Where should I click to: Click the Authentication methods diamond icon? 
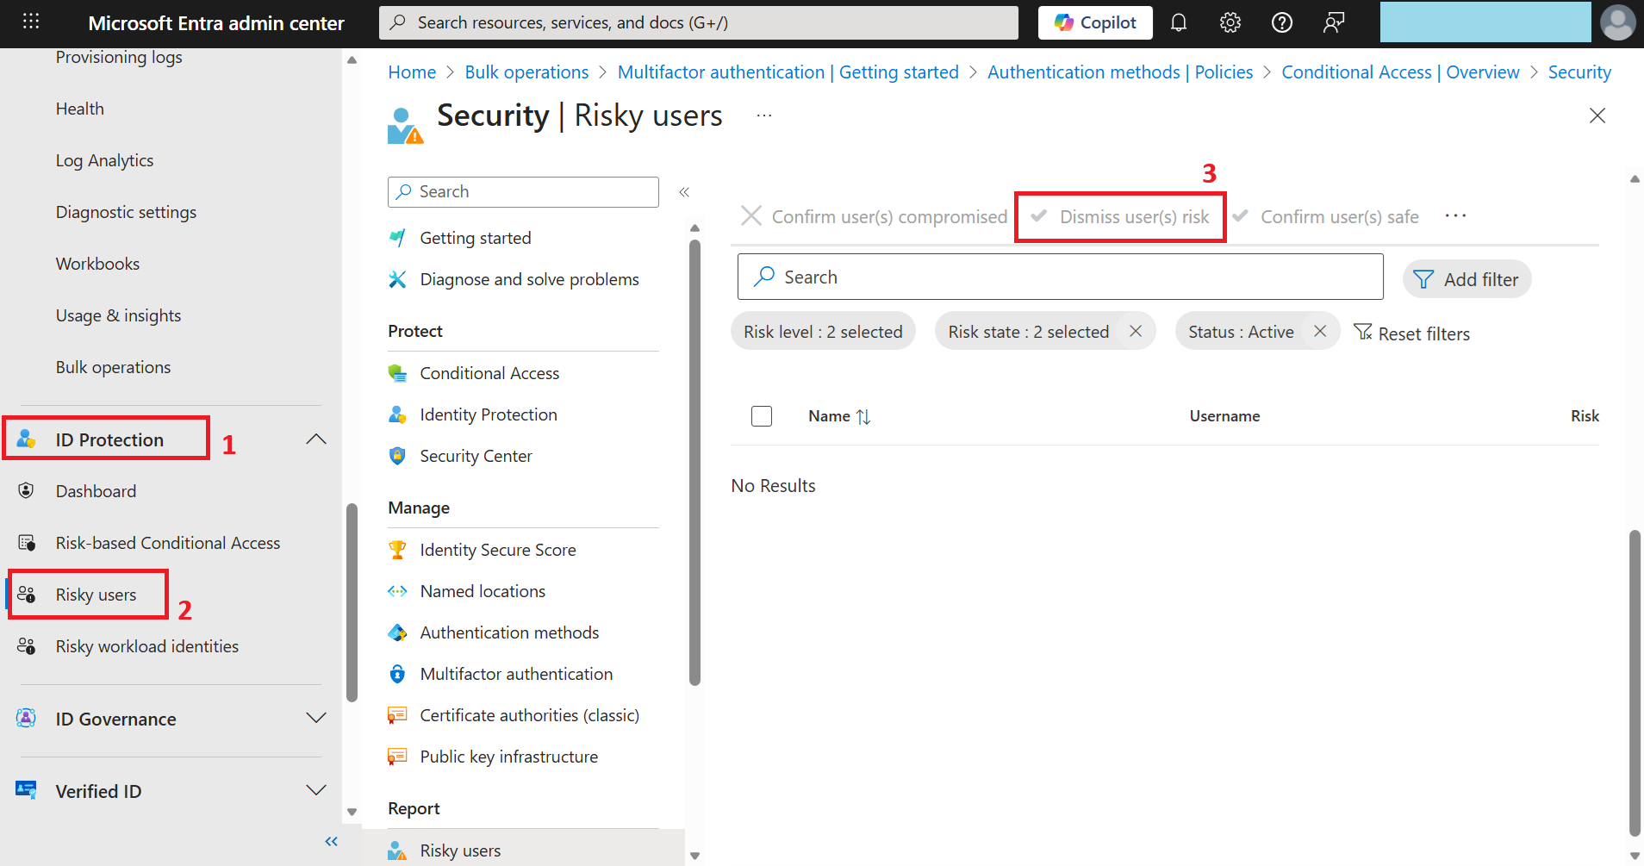pos(397,632)
